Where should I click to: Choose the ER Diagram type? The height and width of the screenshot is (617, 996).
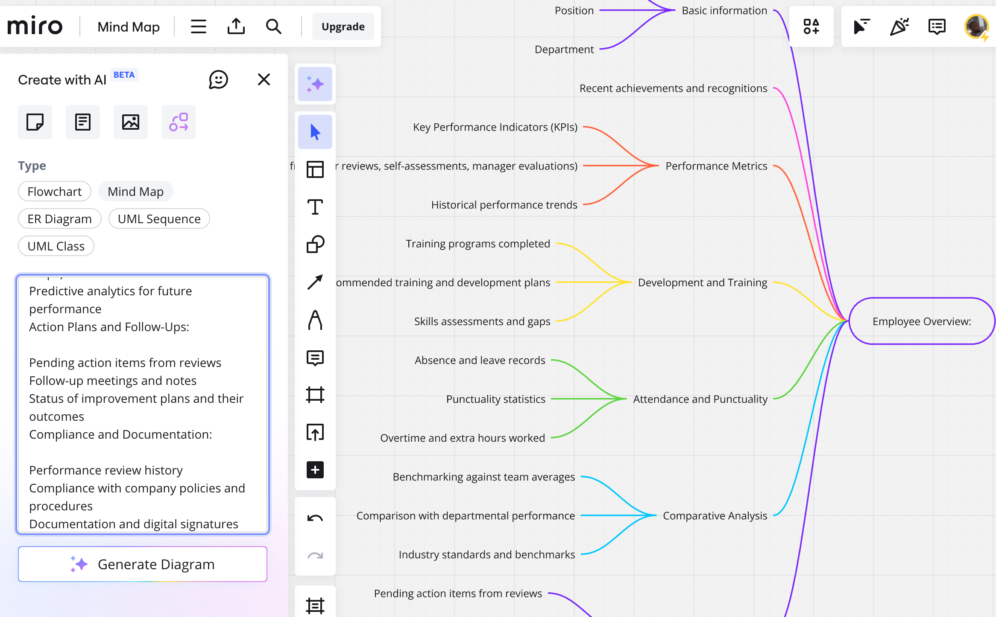coord(59,219)
